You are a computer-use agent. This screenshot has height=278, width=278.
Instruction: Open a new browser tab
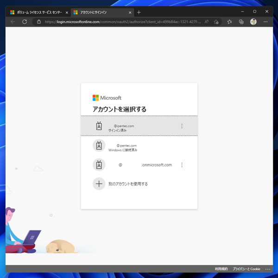pos(139,13)
